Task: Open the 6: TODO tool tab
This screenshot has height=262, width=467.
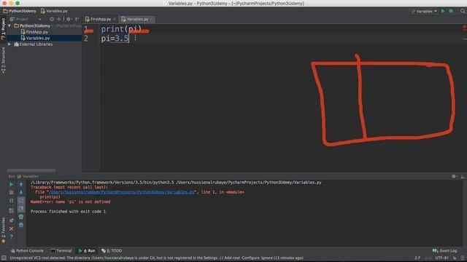Action: click(x=112, y=250)
